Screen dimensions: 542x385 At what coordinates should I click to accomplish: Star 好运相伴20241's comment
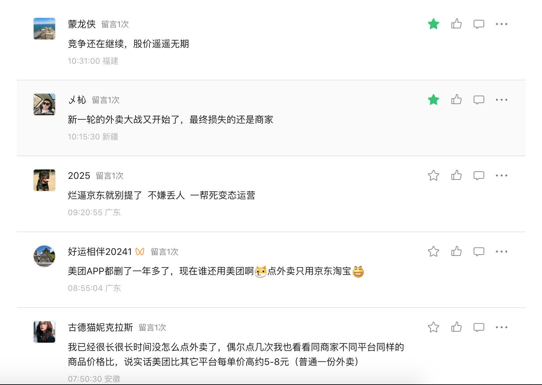(x=433, y=252)
